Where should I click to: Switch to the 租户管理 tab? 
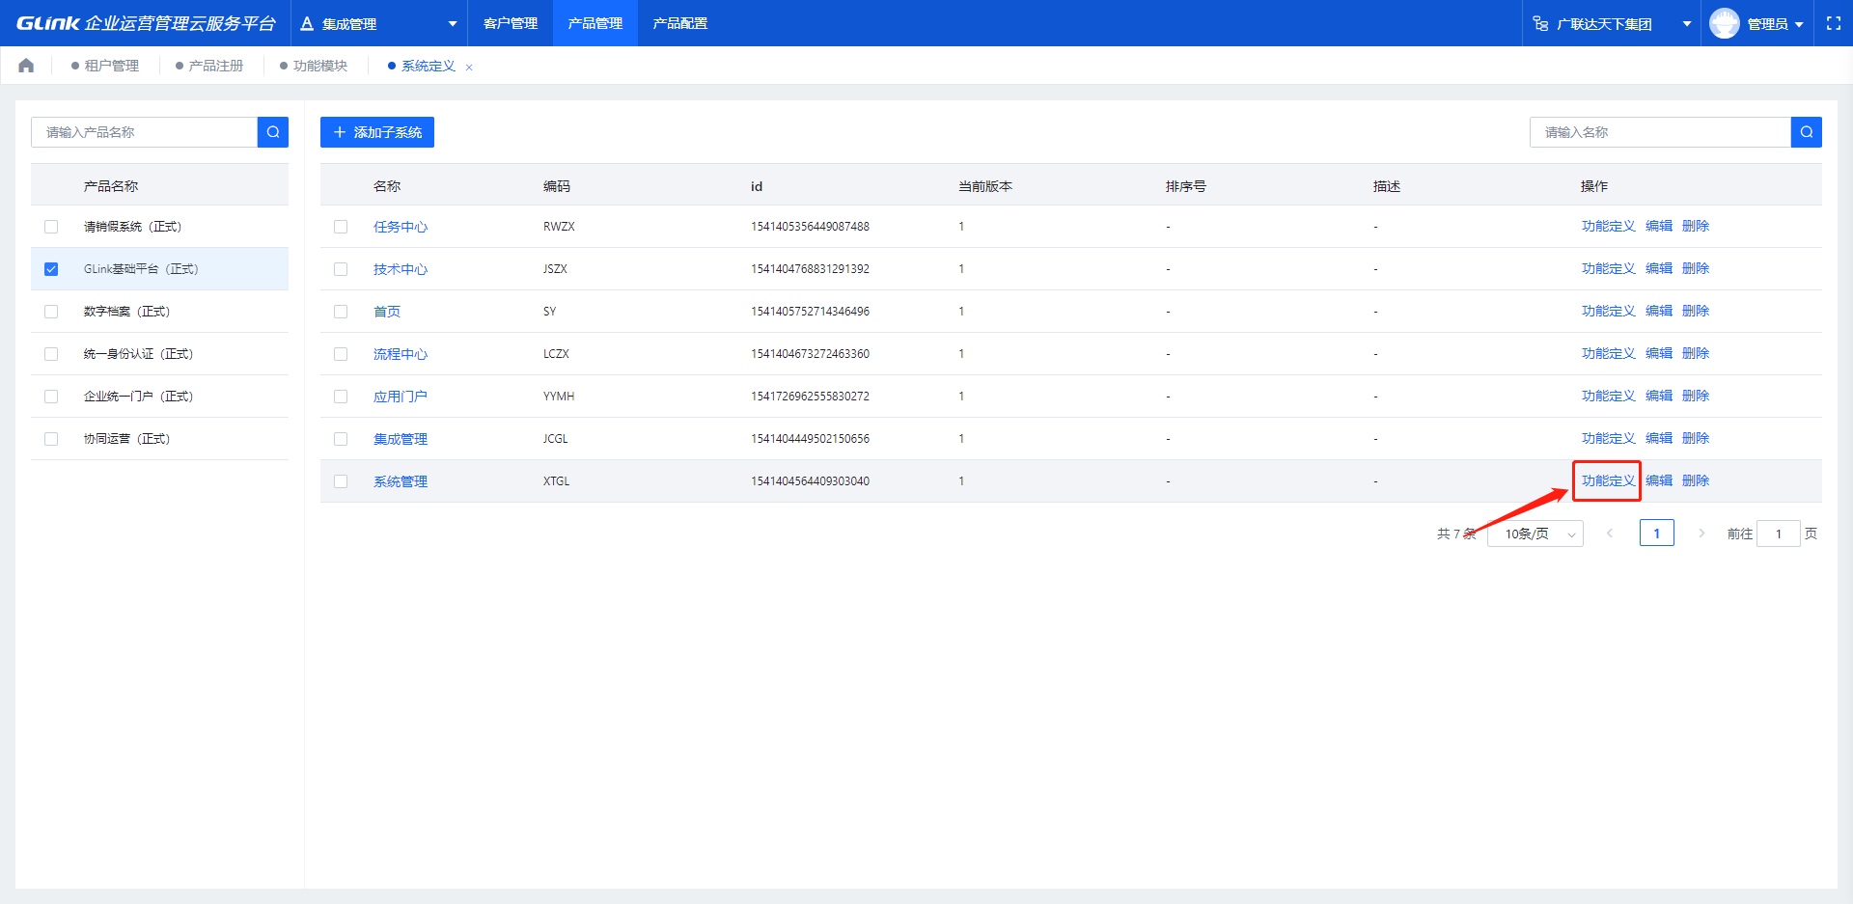[105, 66]
